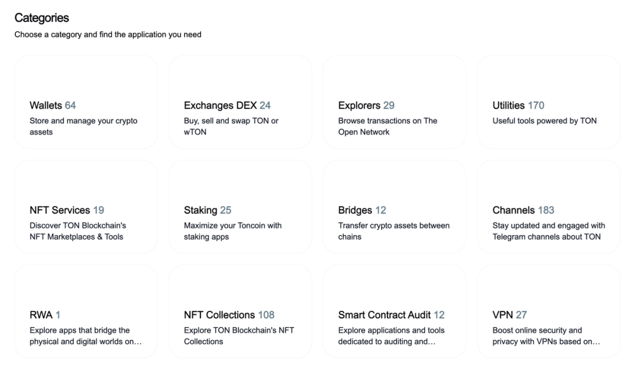Open the NFT Services category
This screenshot has width=635, height=369.
coord(86,207)
